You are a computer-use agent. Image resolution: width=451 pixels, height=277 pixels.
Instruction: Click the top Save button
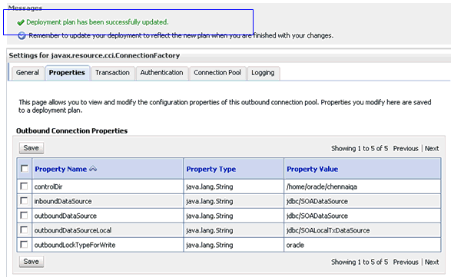point(32,148)
